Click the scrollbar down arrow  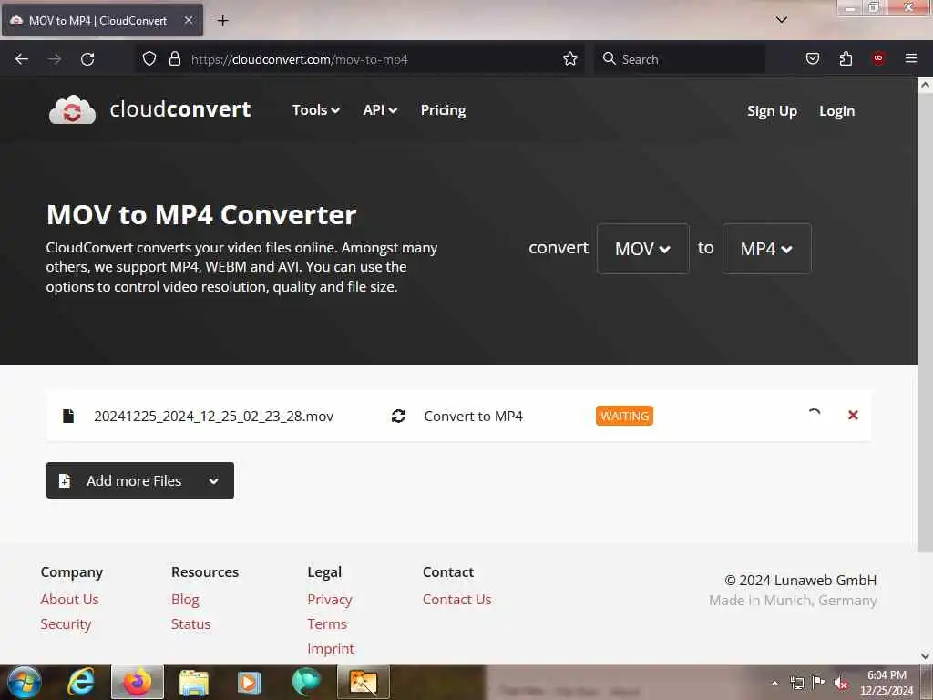coord(925,656)
